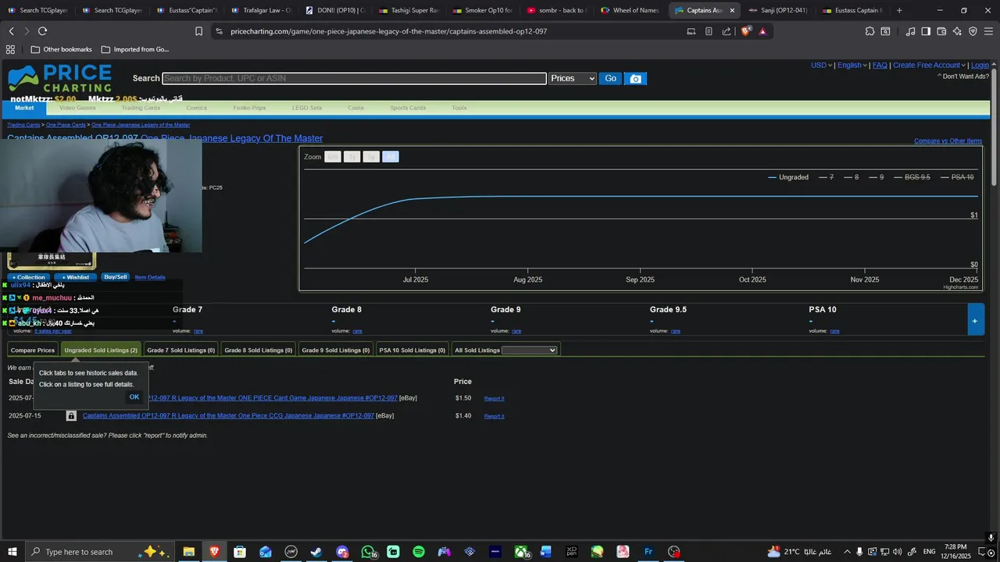Reload the page with the refresh icon

point(42,31)
